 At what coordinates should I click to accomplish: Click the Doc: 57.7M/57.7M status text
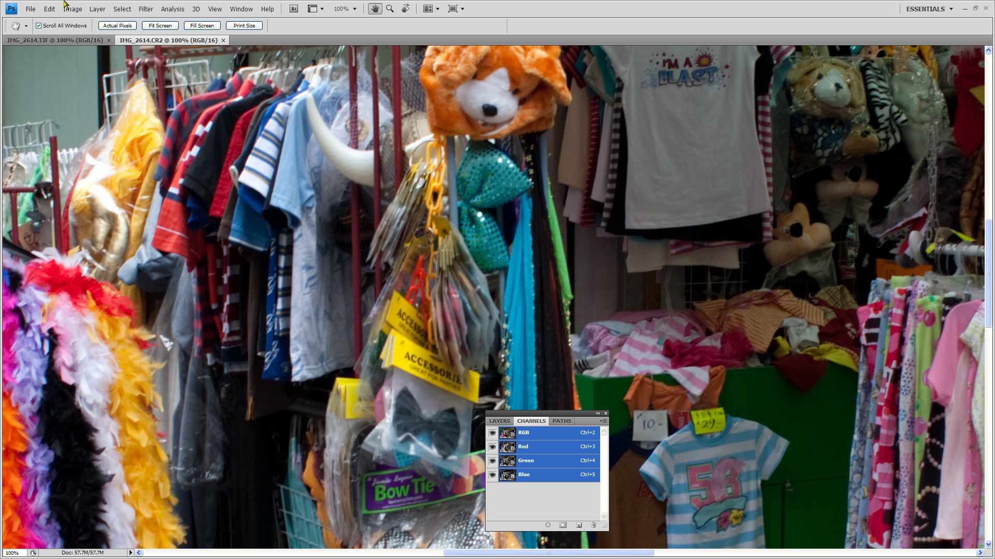point(82,553)
